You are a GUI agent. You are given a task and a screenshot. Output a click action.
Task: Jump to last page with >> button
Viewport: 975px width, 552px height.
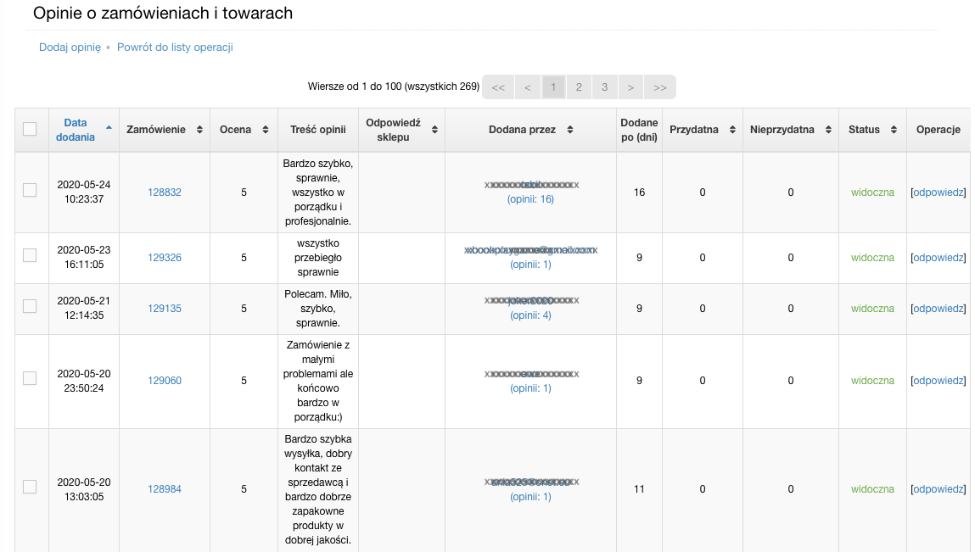point(659,87)
